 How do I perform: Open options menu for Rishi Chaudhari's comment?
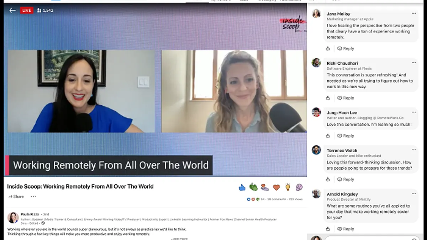413,63
